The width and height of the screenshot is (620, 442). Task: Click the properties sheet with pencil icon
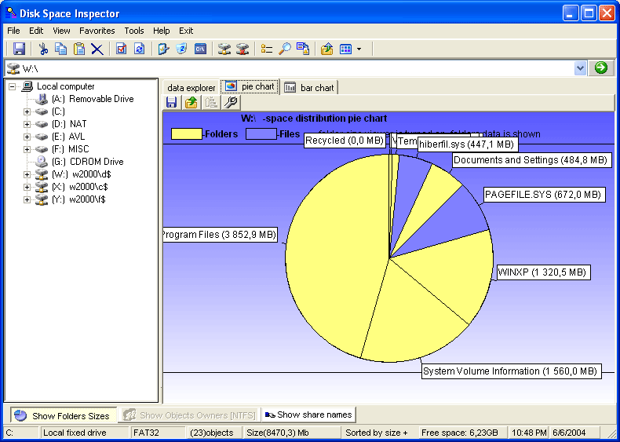163,49
